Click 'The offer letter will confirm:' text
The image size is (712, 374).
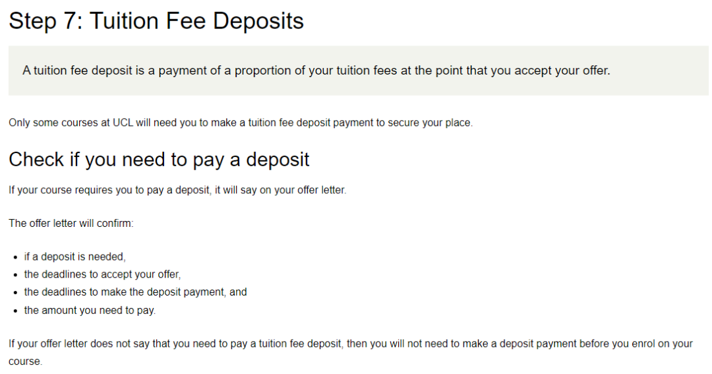(71, 223)
